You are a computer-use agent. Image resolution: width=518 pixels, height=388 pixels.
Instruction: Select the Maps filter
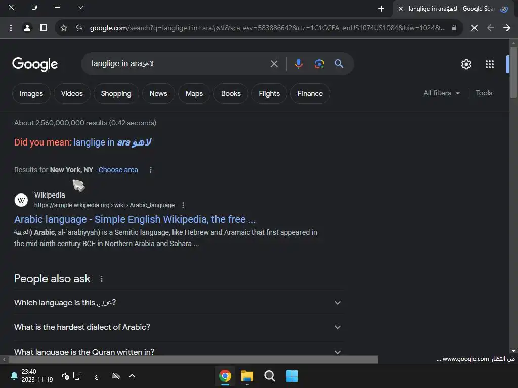pyautogui.click(x=194, y=93)
